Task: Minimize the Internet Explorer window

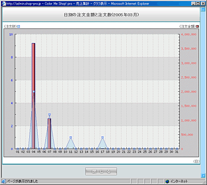Action: pos(194,4)
